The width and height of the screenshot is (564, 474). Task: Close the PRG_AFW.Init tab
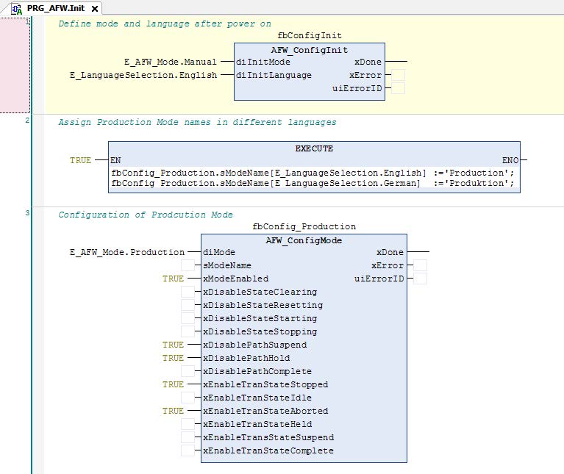pyautogui.click(x=94, y=7)
